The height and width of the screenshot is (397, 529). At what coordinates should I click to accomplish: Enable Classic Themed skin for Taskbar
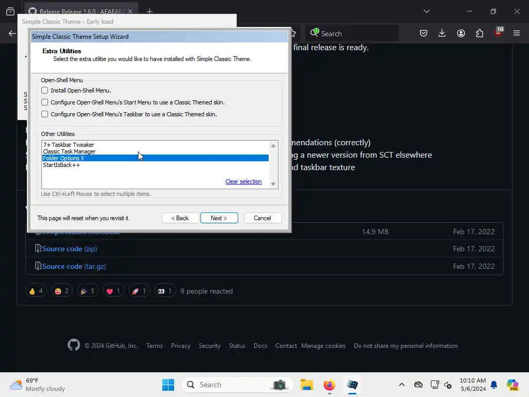click(x=44, y=114)
